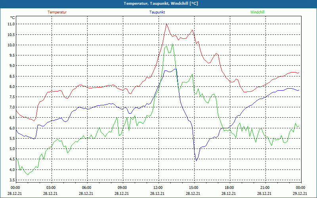This screenshot has height=198, width=317.
Task: Click the 12:00 time axis label
Action: pos(158,188)
